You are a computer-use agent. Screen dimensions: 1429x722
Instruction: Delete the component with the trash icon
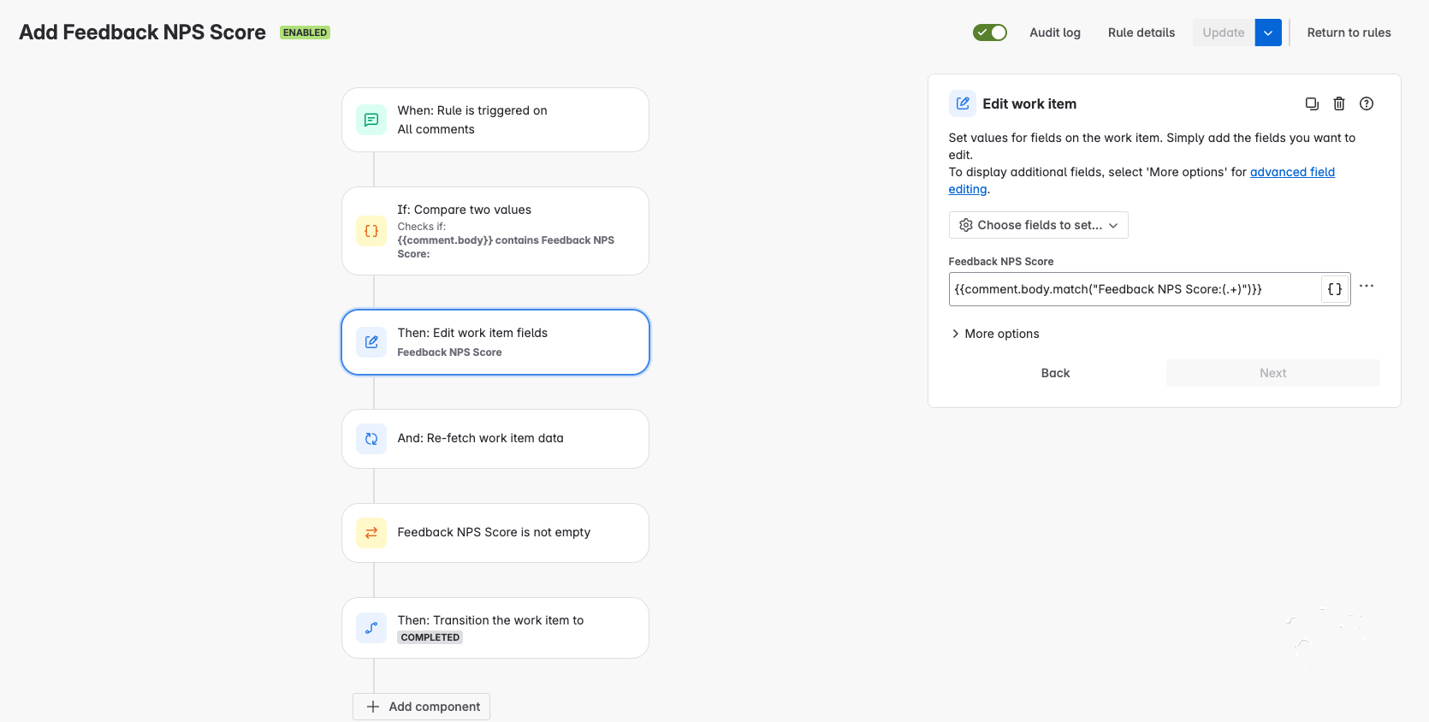tap(1339, 104)
